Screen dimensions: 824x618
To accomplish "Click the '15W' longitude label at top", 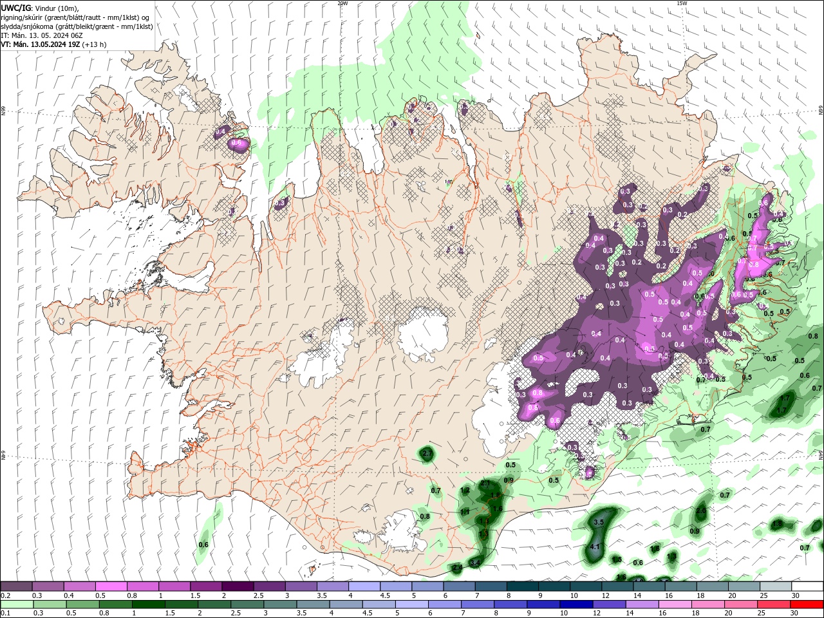I will [x=682, y=3].
